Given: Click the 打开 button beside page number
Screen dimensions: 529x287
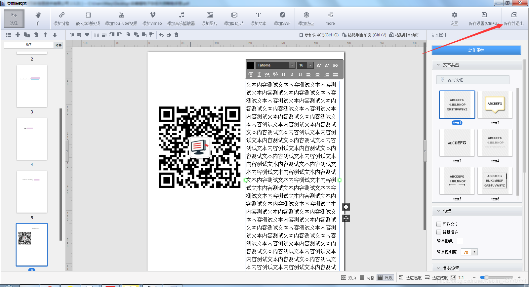Looking at the screenshot, I should pyautogui.click(x=59, y=45).
